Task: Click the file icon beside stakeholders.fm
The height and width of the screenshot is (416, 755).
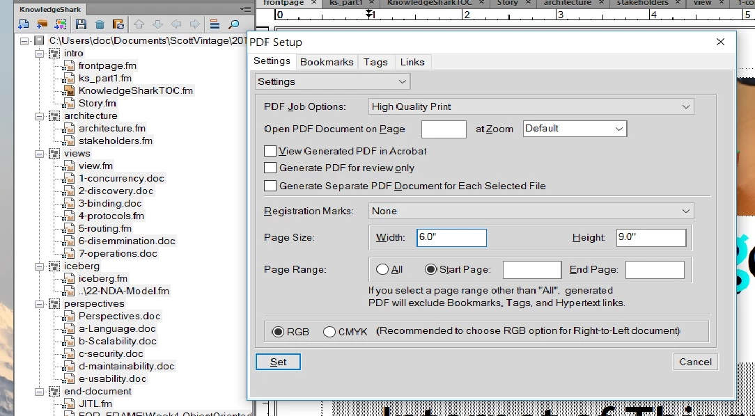Action: tap(69, 141)
